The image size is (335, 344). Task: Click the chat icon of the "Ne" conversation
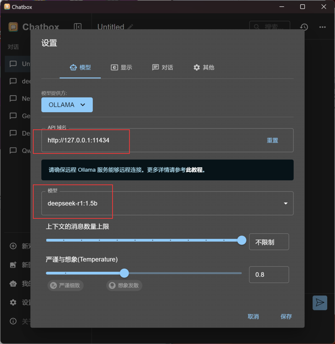tap(13, 98)
